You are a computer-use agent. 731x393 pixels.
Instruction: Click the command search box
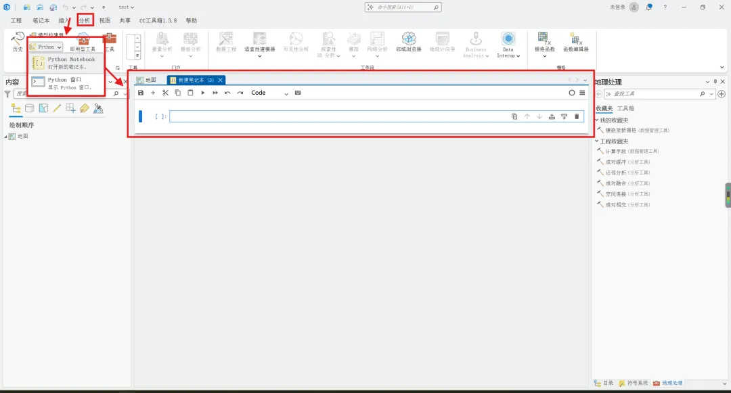coord(403,7)
